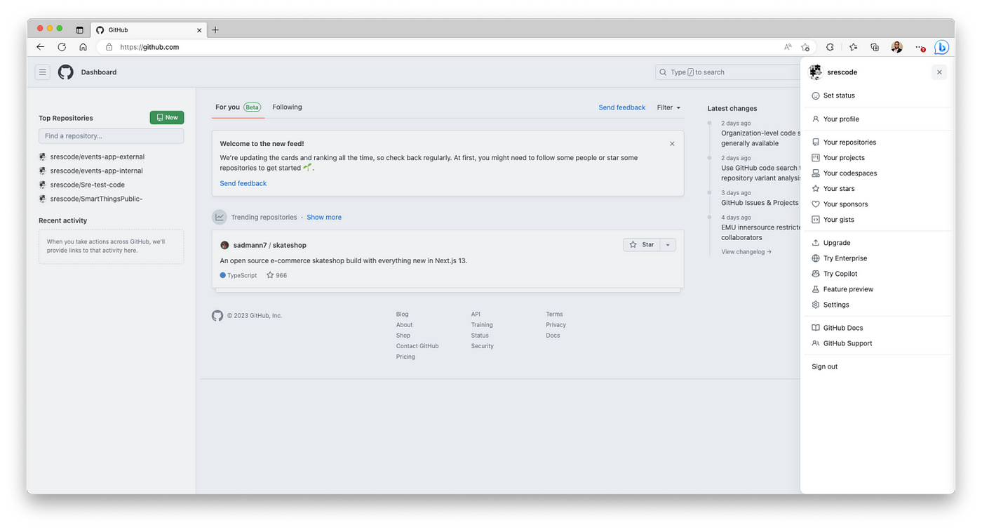The image size is (982, 530).
Task: Click the Bing sidebar icon
Action: click(941, 47)
